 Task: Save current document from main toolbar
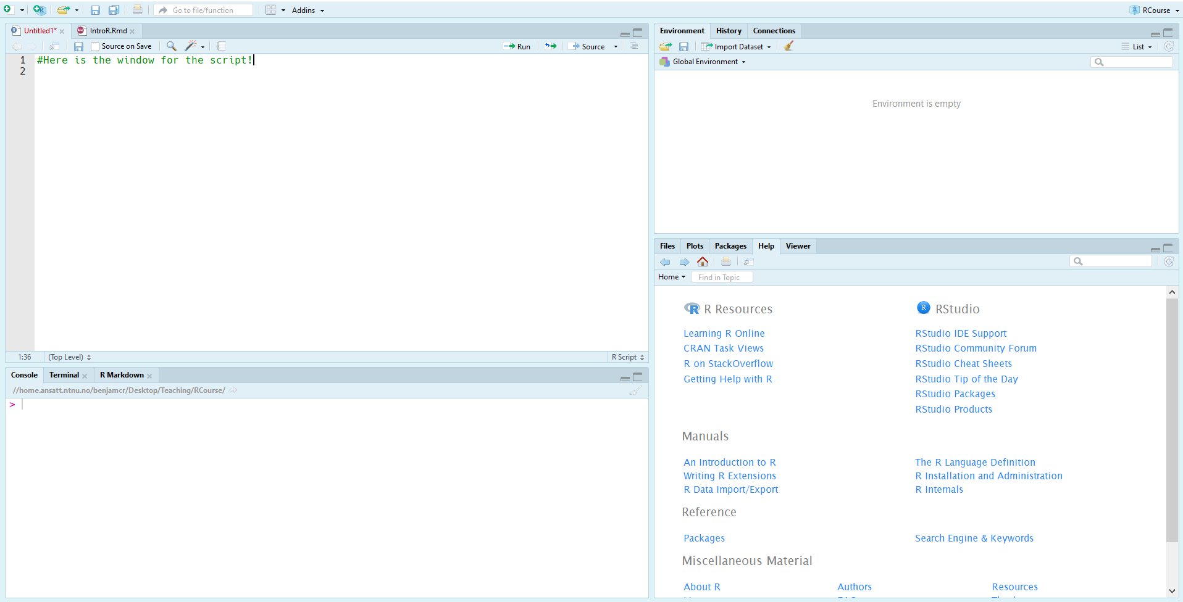click(x=95, y=10)
